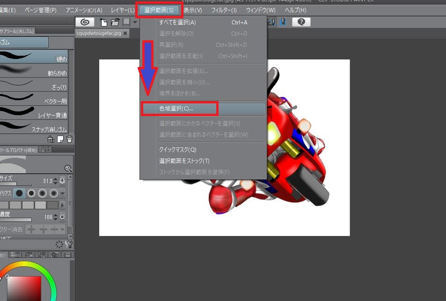
Task: Open the アニメーション(A) menu
Action: tap(84, 10)
